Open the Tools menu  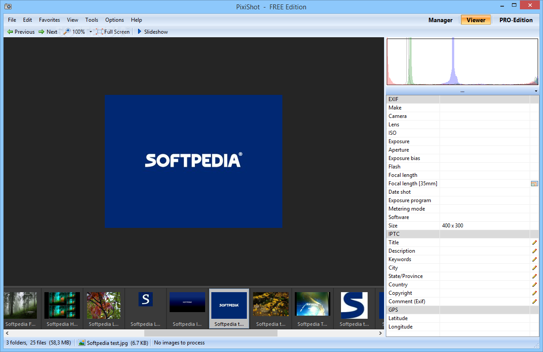(91, 20)
